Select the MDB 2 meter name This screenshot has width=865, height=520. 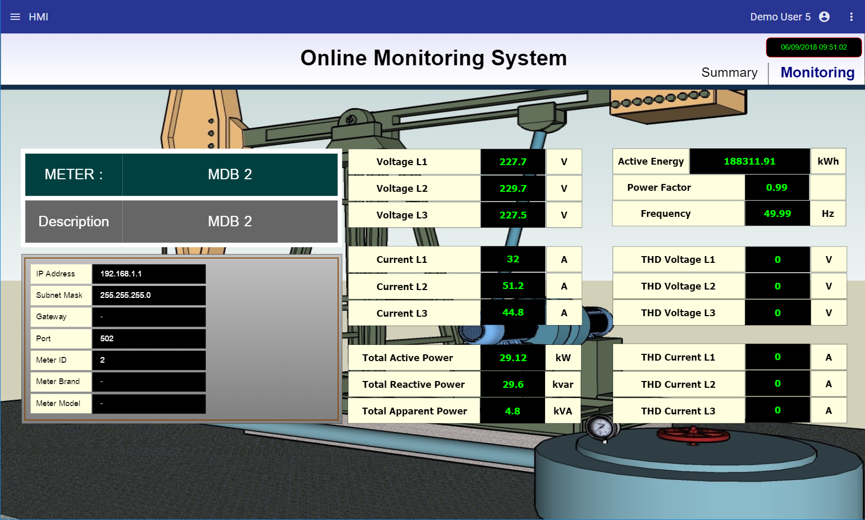229,175
